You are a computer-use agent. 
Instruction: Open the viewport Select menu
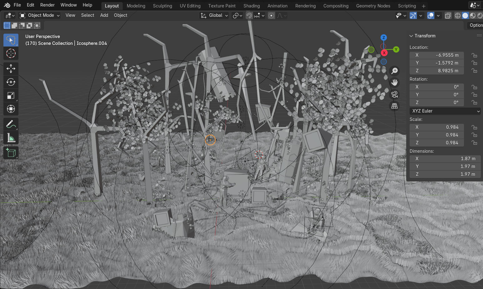tap(87, 15)
